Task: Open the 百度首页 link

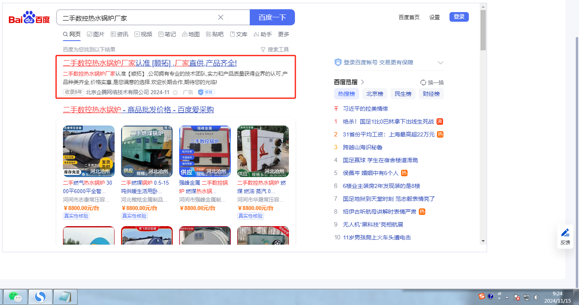Action: [x=409, y=17]
